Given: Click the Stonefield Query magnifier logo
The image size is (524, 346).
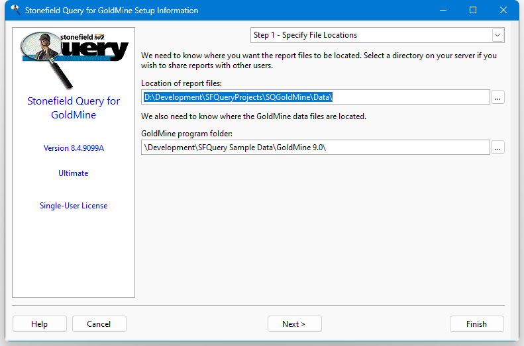Looking at the screenshot, I should pos(74,60).
